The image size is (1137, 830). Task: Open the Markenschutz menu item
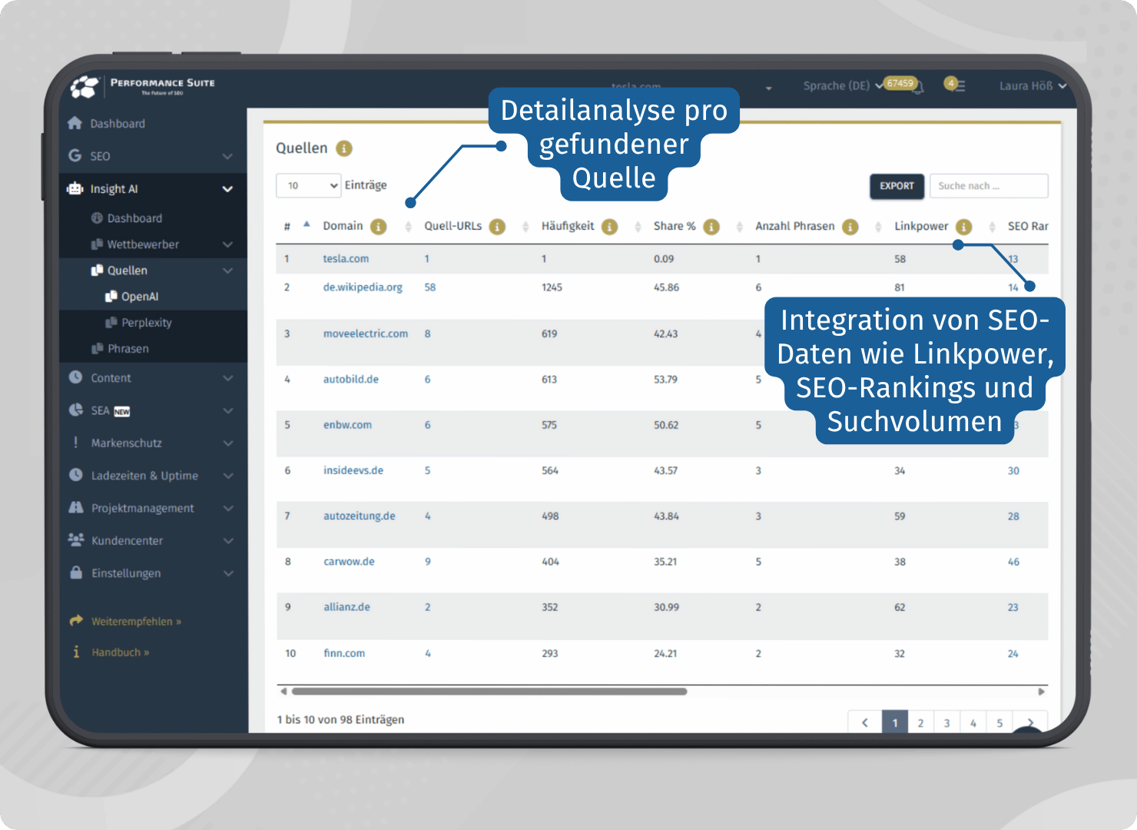coord(126,443)
